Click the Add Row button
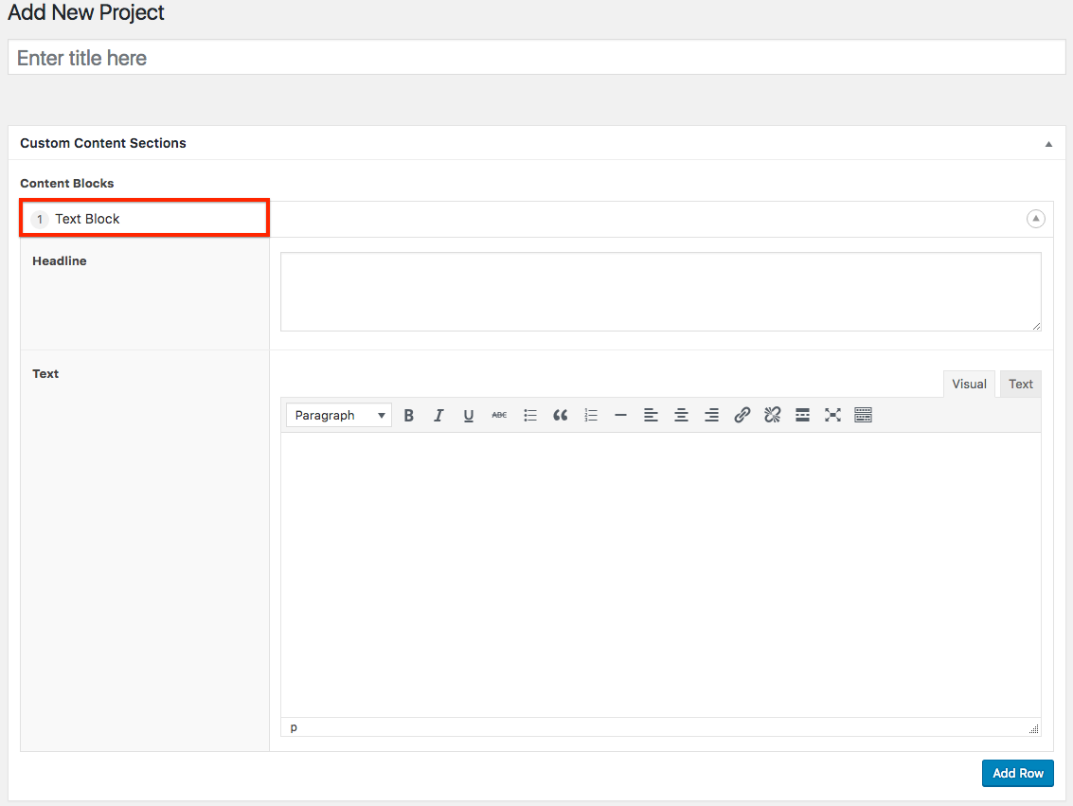Screen dimensions: 1073x806 pos(1018,773)
